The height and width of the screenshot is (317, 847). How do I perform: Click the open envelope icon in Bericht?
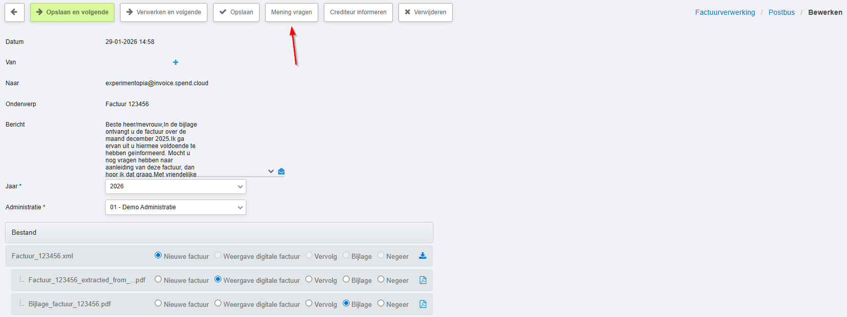281,172
